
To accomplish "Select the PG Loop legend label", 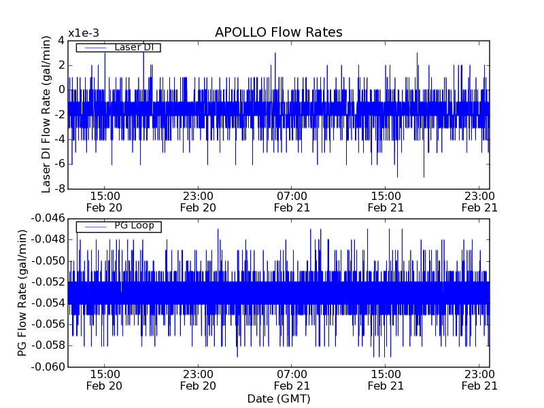I will click(134, 226).
